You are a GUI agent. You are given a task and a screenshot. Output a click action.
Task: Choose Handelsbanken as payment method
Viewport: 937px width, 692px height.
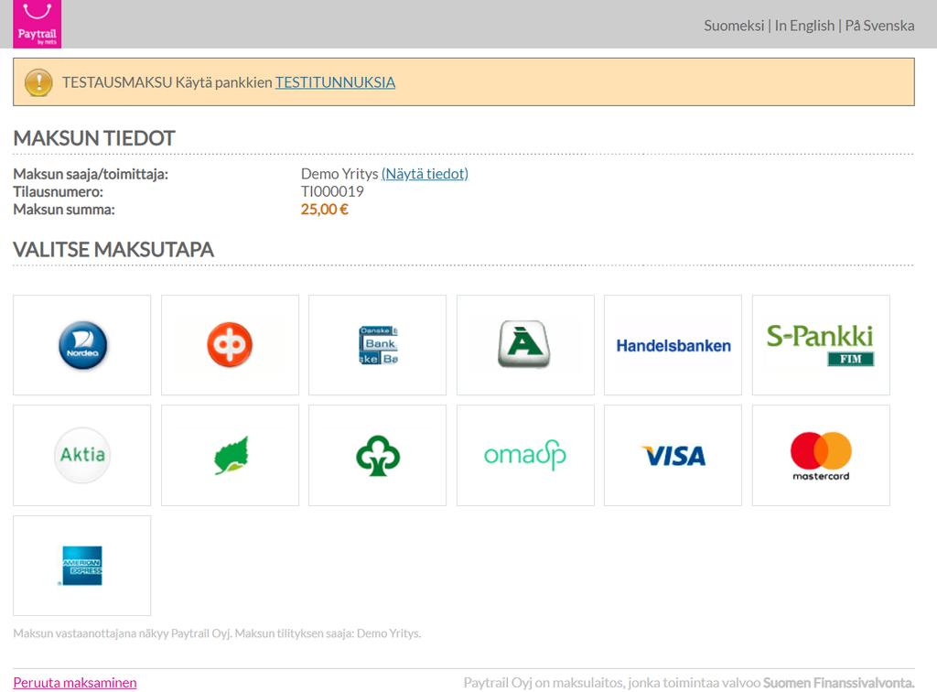(x=673, y=345)
